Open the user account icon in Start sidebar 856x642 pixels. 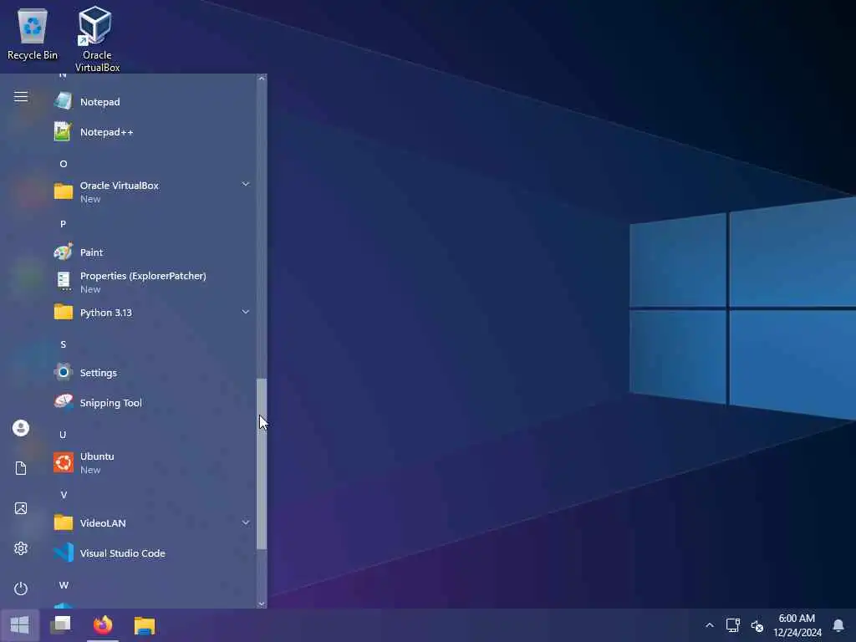[x=21, y=428]
